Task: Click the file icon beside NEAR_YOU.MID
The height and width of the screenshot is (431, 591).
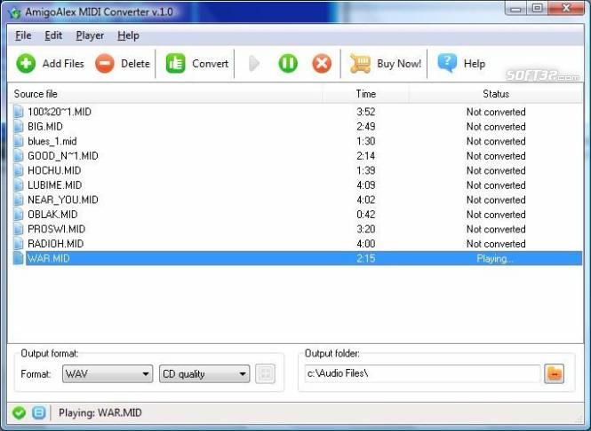Action: pyautogui.click(x=19, y=200)
